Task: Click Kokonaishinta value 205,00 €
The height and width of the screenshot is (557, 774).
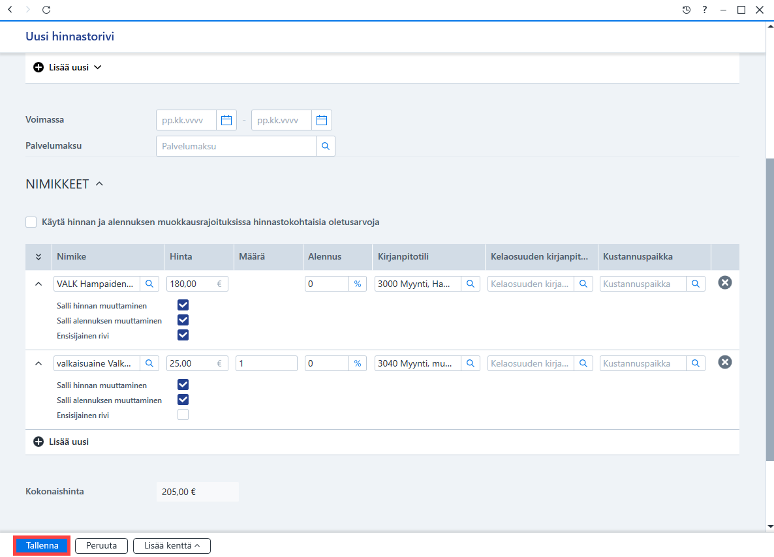Action: tap(198, 492)
